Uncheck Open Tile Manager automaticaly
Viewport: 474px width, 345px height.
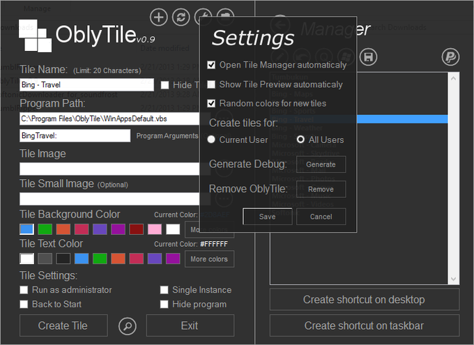[x=211, y=65]
